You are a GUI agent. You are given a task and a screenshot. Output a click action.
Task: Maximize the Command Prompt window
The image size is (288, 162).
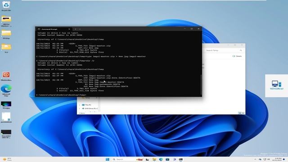pyautogui.click(x=192, y=29)
